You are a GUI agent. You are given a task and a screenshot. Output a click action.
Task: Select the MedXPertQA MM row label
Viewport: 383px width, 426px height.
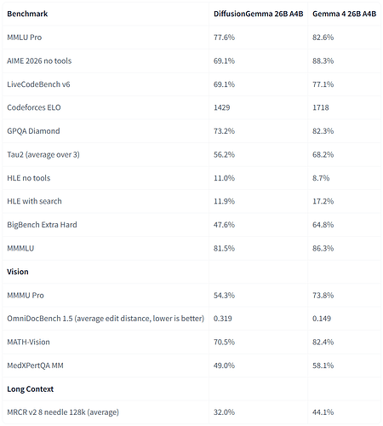coord(35,366)
